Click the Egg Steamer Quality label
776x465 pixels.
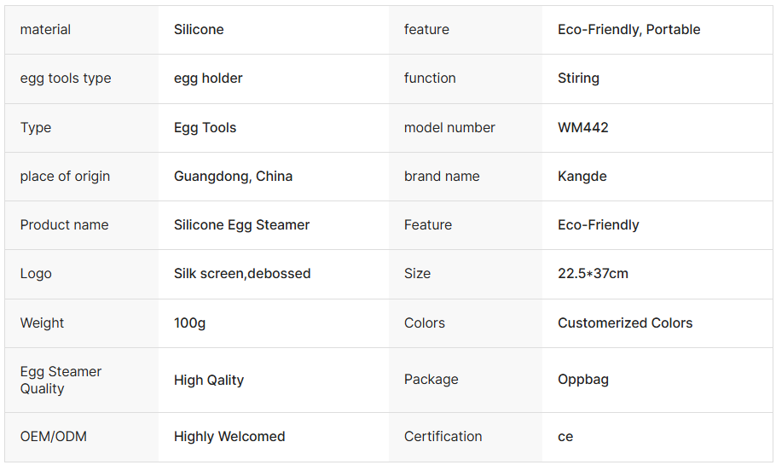click(61, 380)
